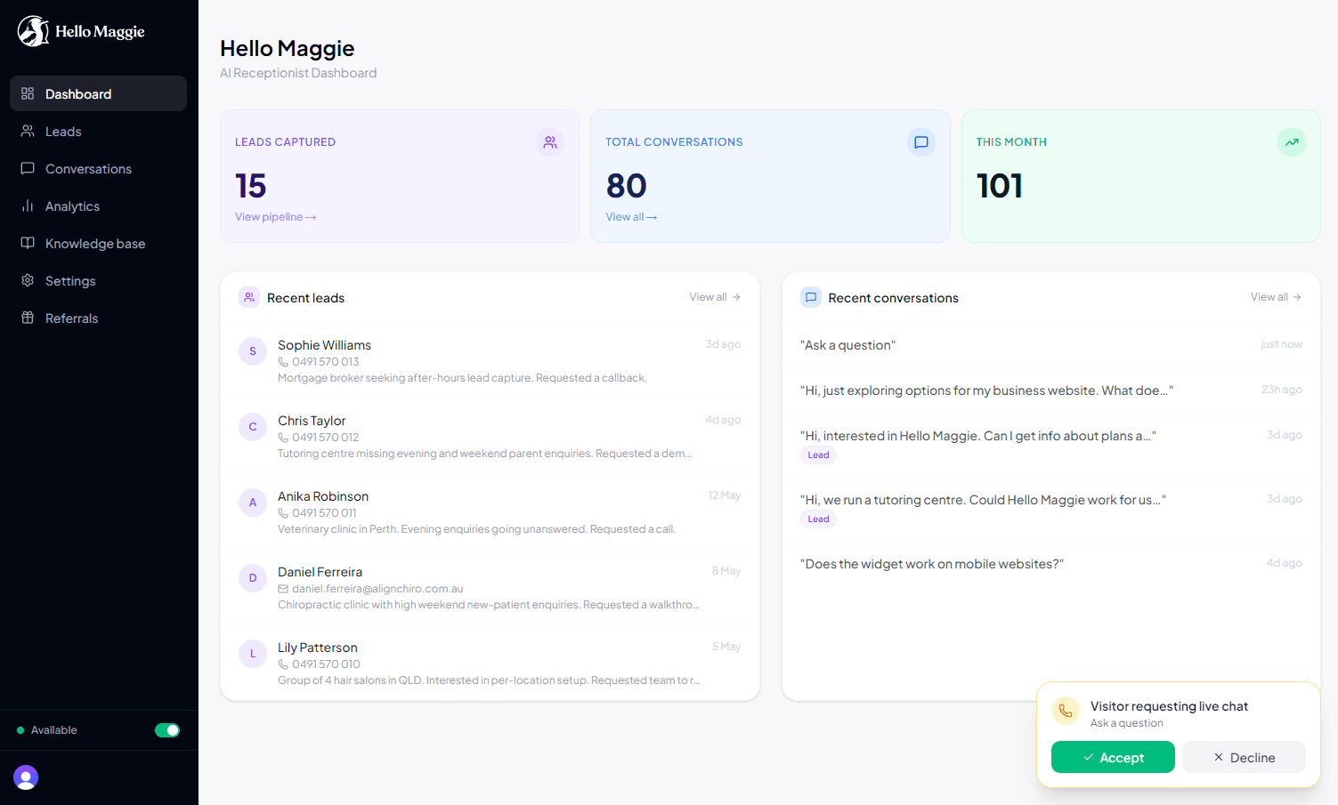Click the Hello Maggie logo icon
Viewport: 1338px width, 805px height.
pyautogui.click(x=33, y=31)
